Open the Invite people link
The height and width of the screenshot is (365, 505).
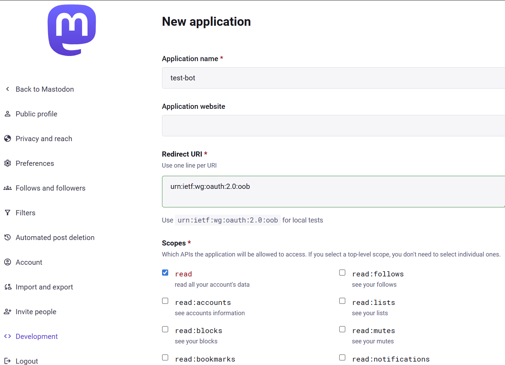36,312
